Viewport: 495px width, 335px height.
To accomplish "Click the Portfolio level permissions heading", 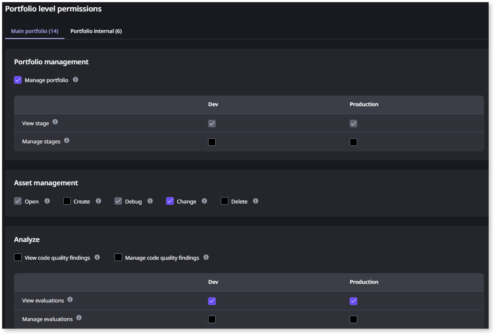I will pos(53,9).
